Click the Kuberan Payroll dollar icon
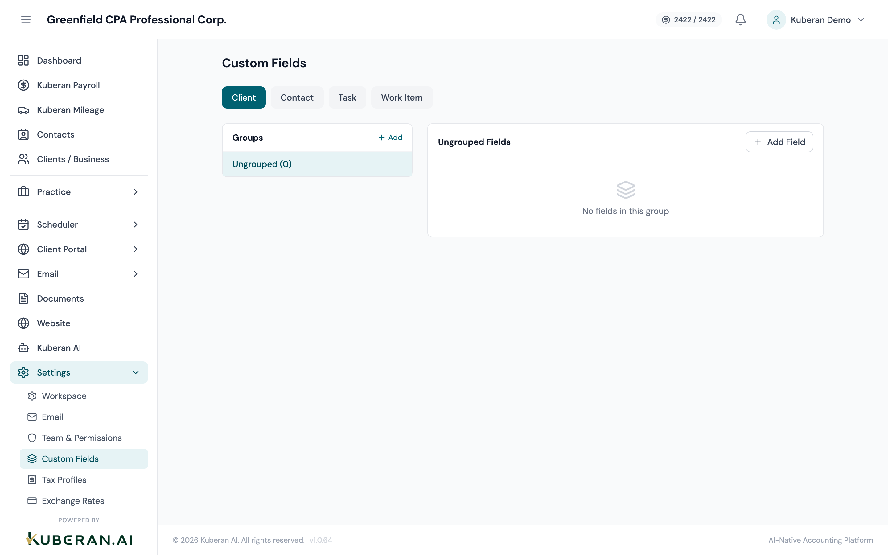 tap(23, 85)
